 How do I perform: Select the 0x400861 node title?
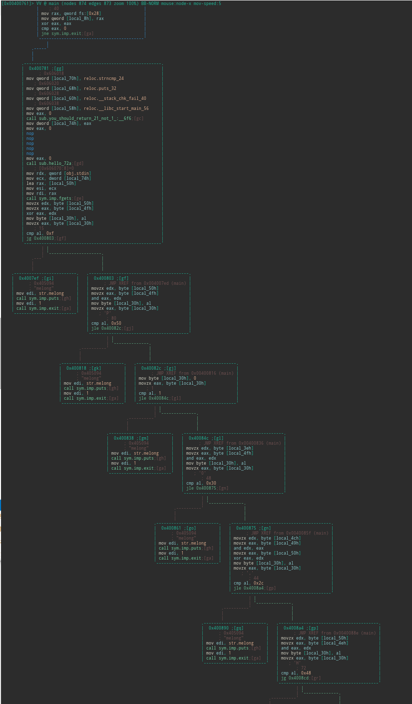pos(178,528)
